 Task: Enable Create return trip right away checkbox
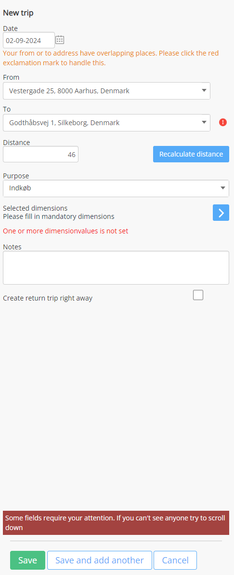(x=198, y=295)
